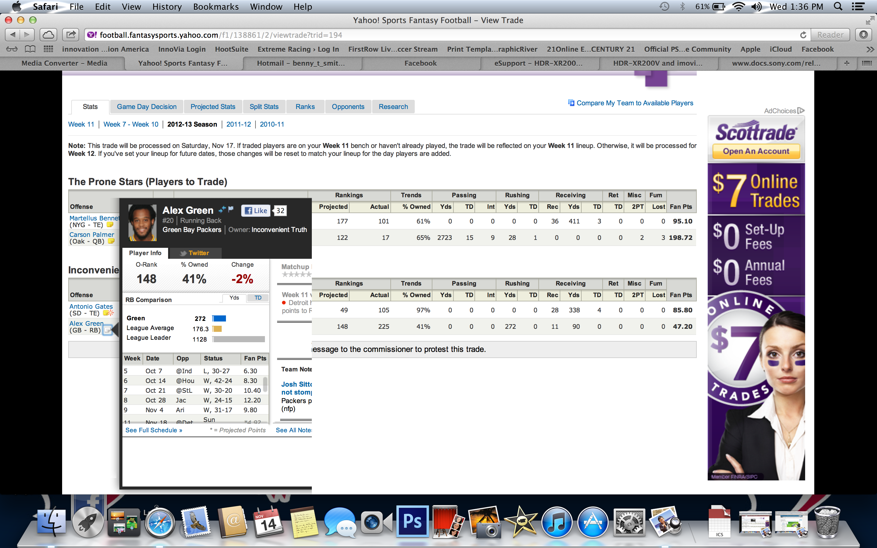
Task: Switch RB Comparison to TD
Action: (x=258, y=298)
